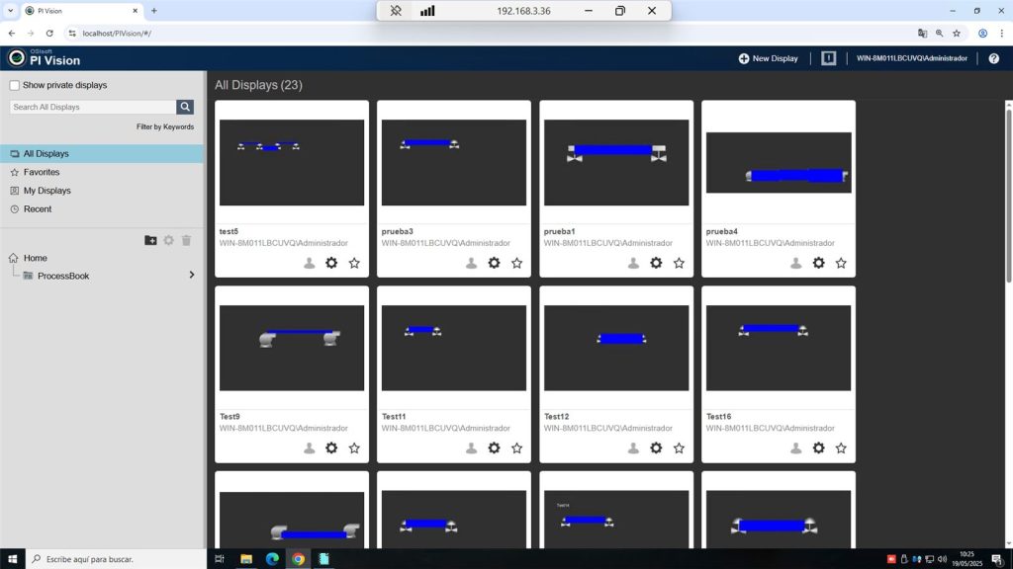Select All Displays in sidebar

[102, 153]
